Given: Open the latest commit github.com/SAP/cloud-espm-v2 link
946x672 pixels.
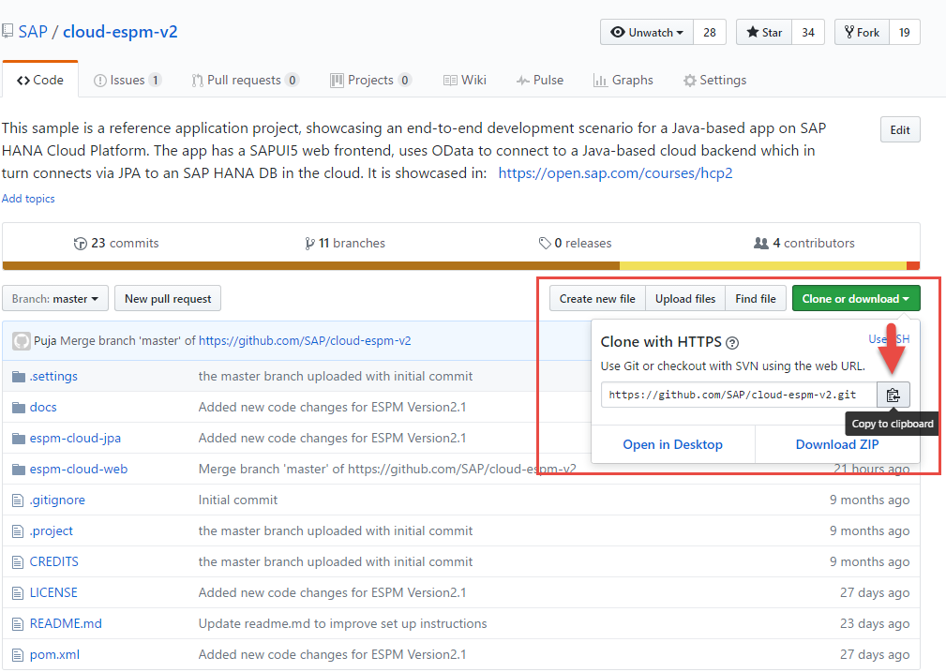Looking at the screenshot, I should [x=305, y=341].
